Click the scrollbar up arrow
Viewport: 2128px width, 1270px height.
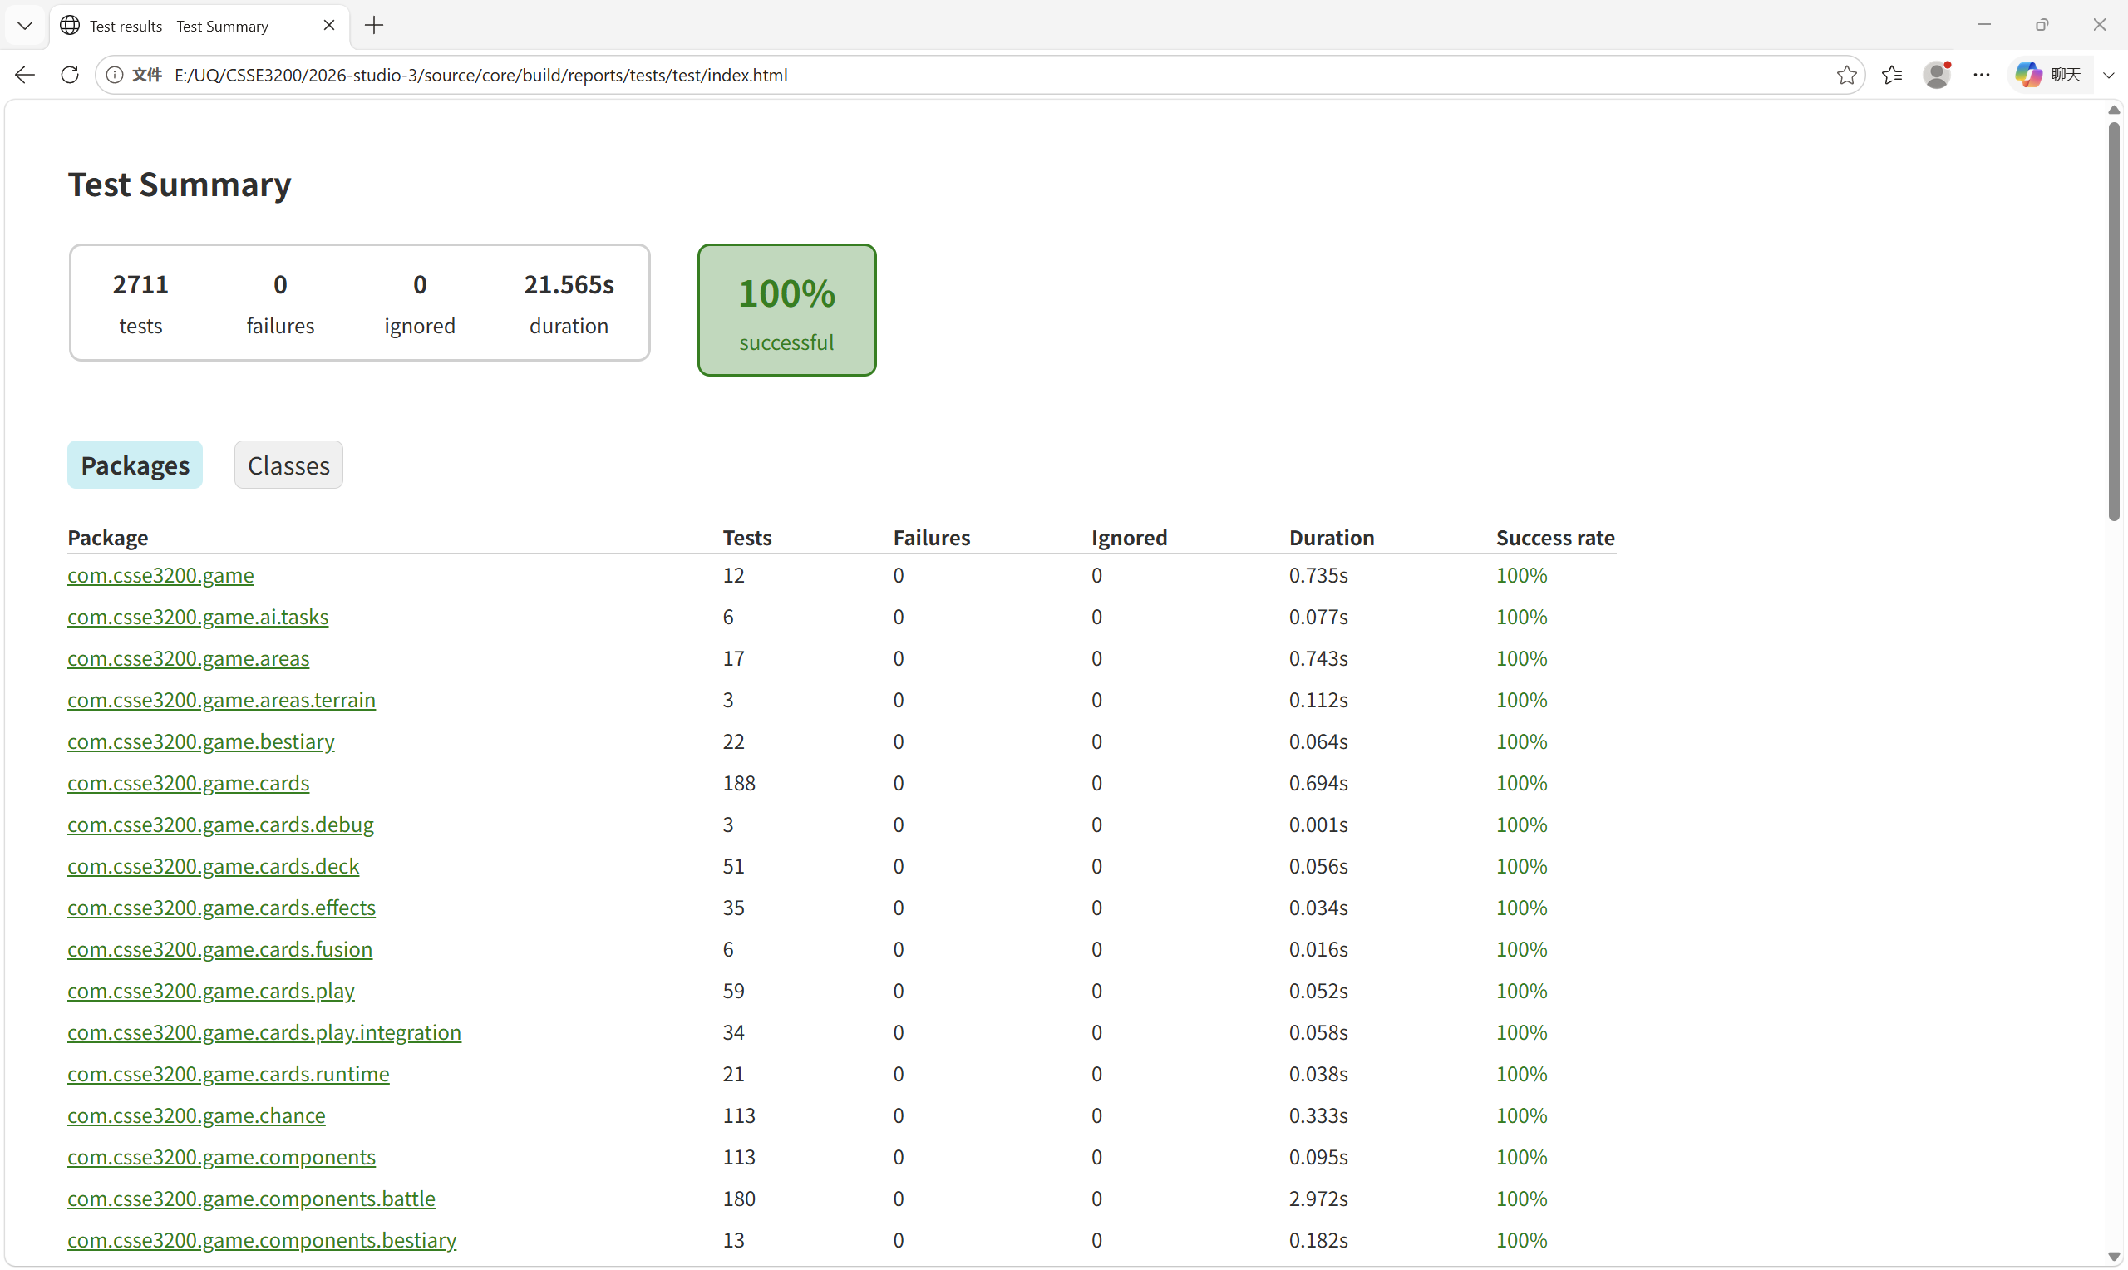2114,110
